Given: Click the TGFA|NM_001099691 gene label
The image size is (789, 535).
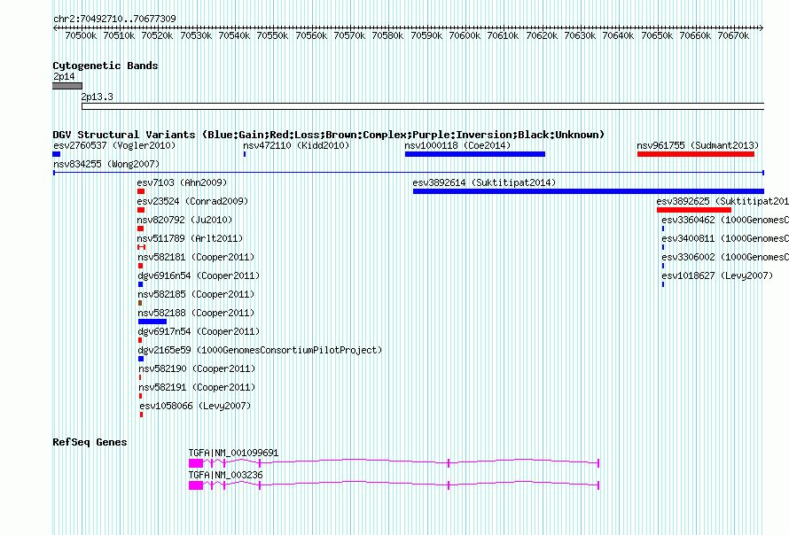Looking at the screenshot, I should click(233, 453).
